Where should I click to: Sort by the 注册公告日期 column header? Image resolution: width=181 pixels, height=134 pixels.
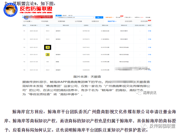(x=140, y=25)
